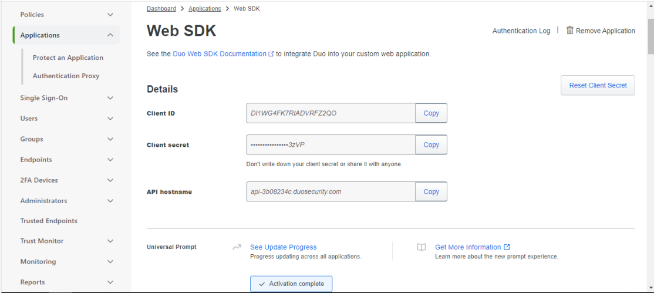Open Duo Web SDK Documentation link

coord(220,54)
